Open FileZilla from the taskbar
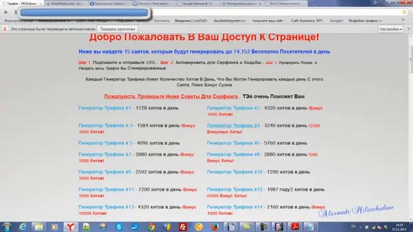The height and width of the screenshot is (232, 413). pyautogui.click(x=183, y=227)
